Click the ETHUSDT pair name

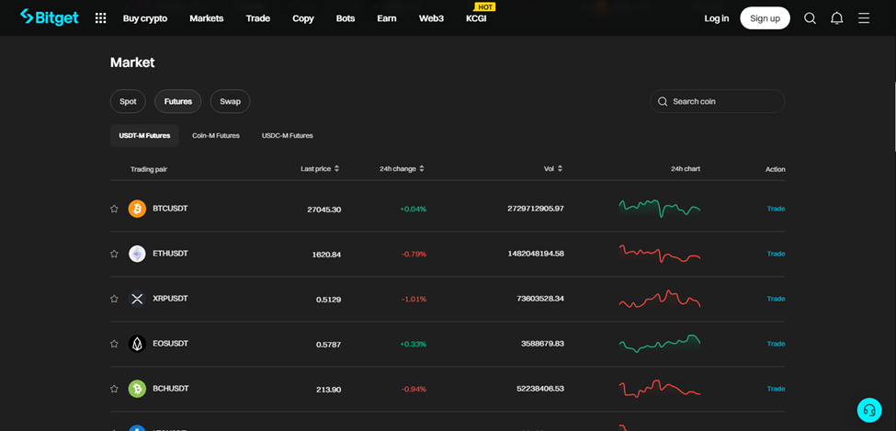coord(170,254)
